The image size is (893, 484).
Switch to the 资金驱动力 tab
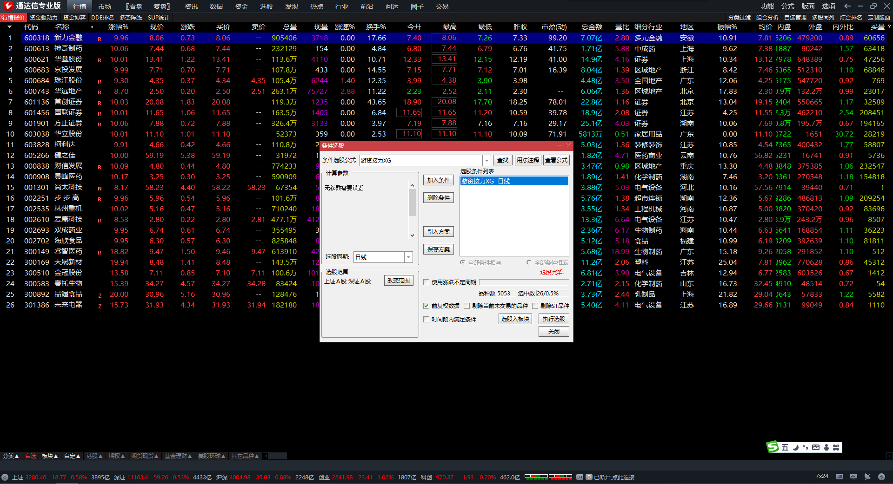point(44,18)
